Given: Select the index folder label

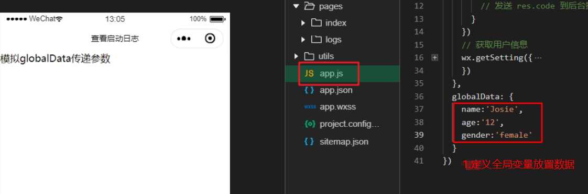Looking at the screenshot, I should 335,23.
